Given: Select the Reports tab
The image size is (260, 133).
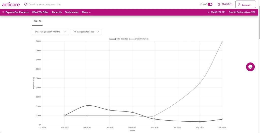Looking at the screenshot, I should pos(37,21).
